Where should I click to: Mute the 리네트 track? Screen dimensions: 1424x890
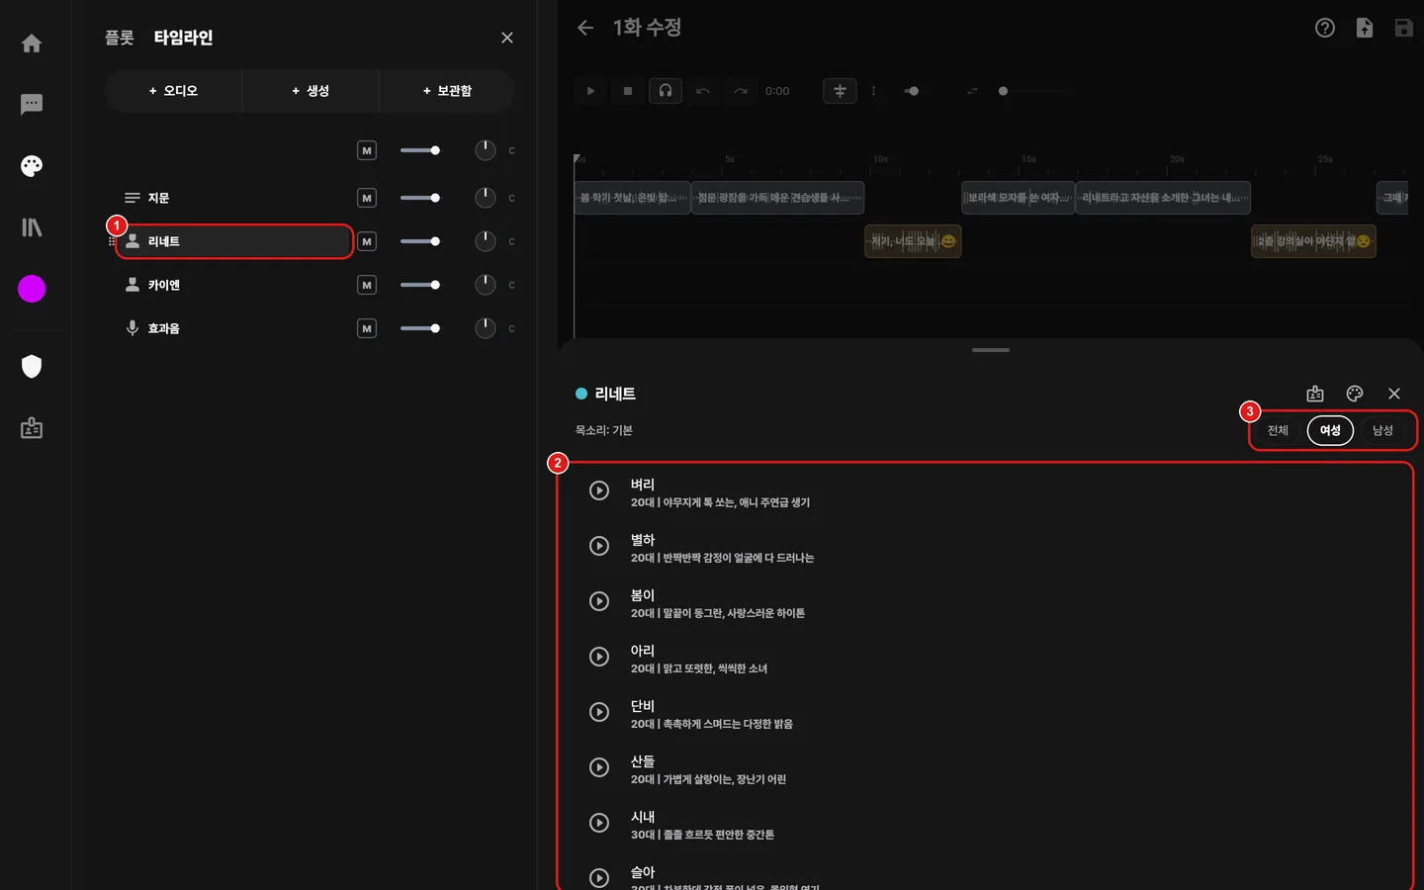click(x=367, y=241)
